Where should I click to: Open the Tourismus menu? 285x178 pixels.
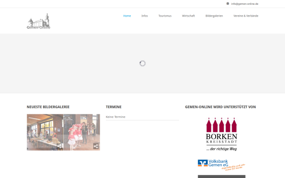pos(165,16)
